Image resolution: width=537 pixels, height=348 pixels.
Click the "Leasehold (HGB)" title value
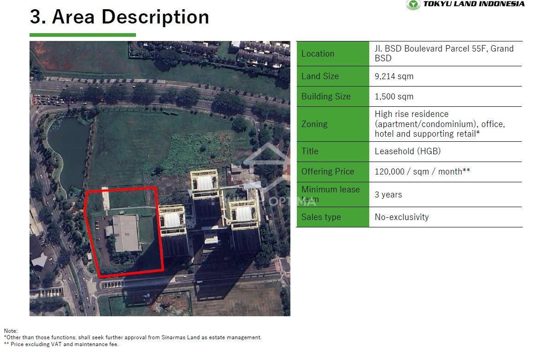pos(407,151)
